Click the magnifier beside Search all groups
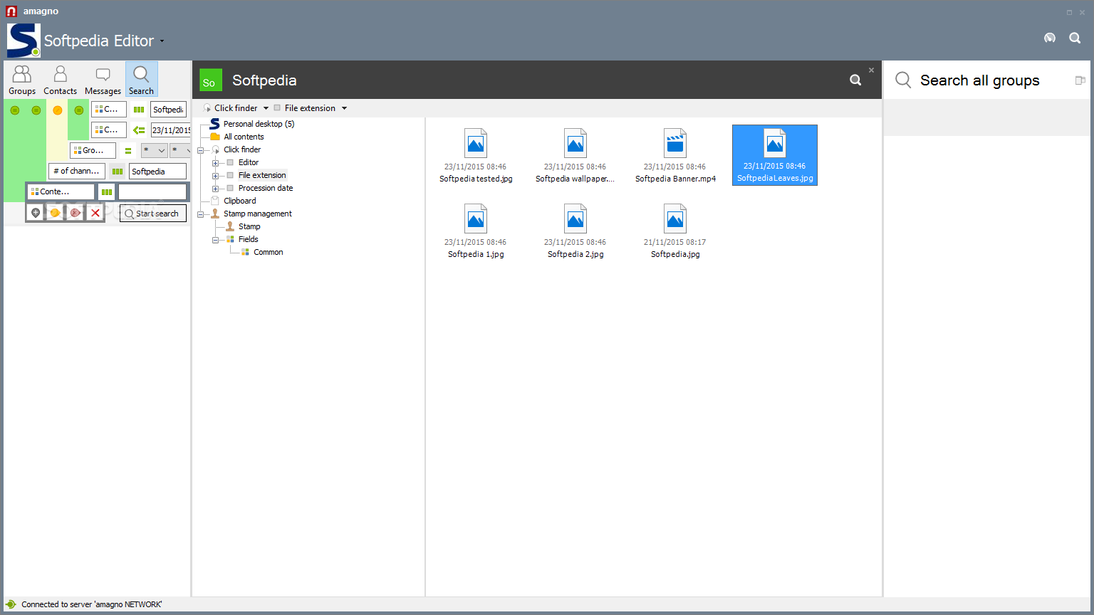 [903, 80]
